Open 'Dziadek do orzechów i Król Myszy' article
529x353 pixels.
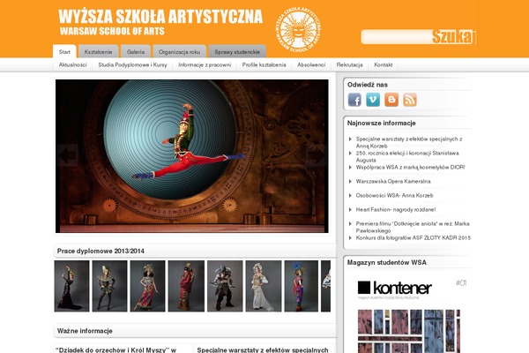click(x=116, y=350)
